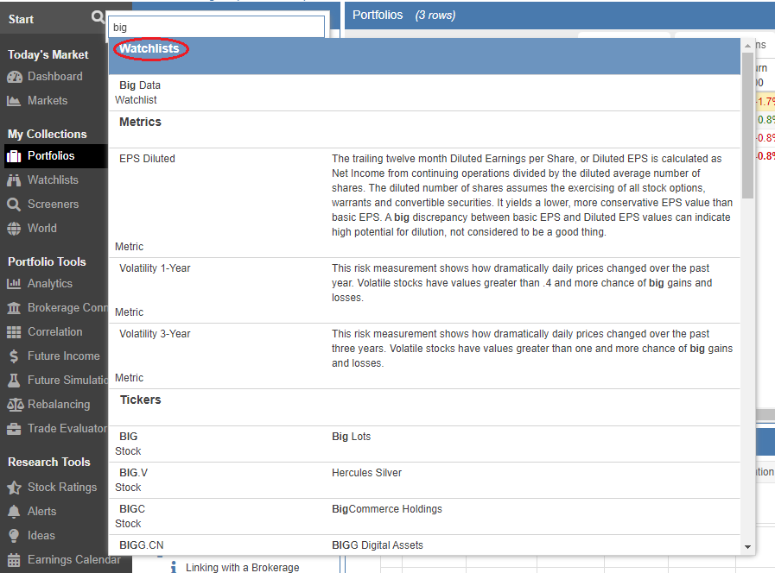The width and height of the screenshot is (775, 573).
Task: Select the BIGC BigCommerce Holdings result
Action: [x=132, y=515]
